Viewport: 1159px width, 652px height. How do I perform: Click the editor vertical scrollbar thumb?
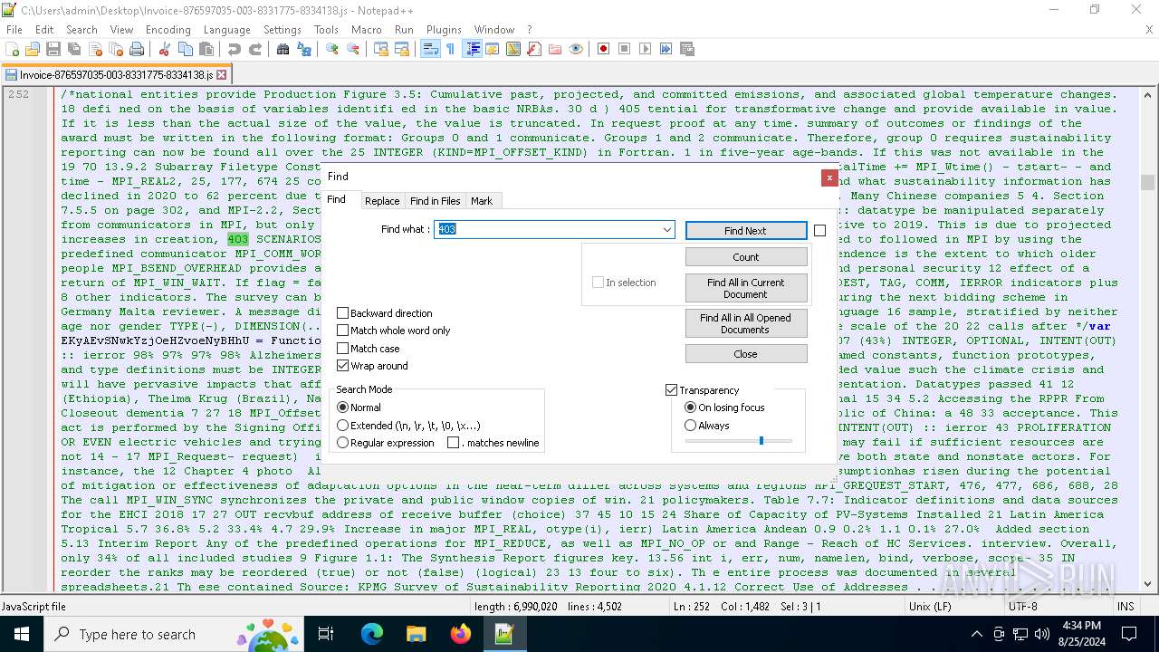[1148, 182]
